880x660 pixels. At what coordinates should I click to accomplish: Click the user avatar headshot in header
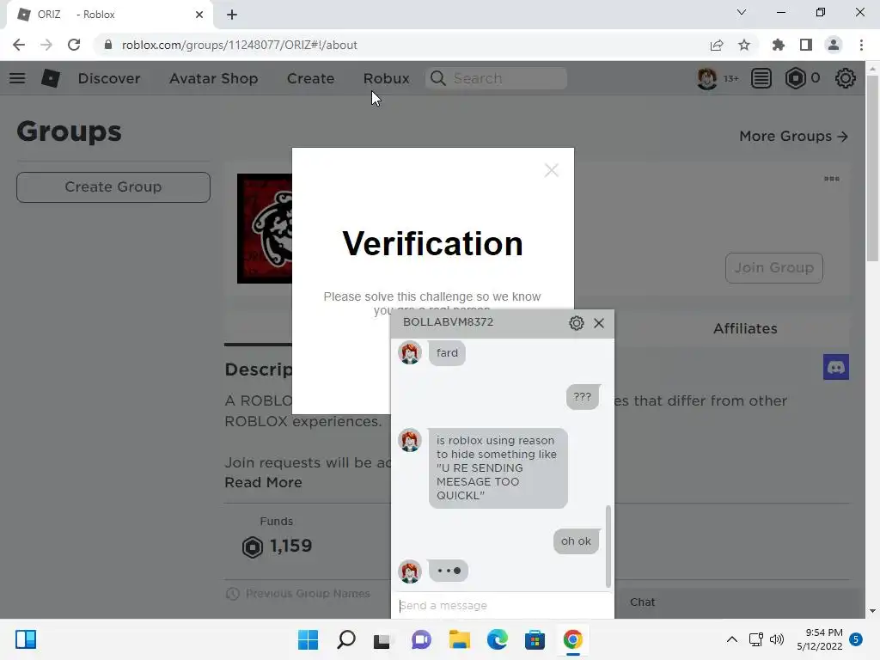pos(706,78)
